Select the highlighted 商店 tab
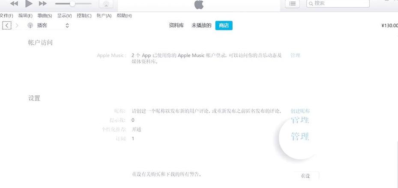The image size is (398, 188). [x=224, y=25]
